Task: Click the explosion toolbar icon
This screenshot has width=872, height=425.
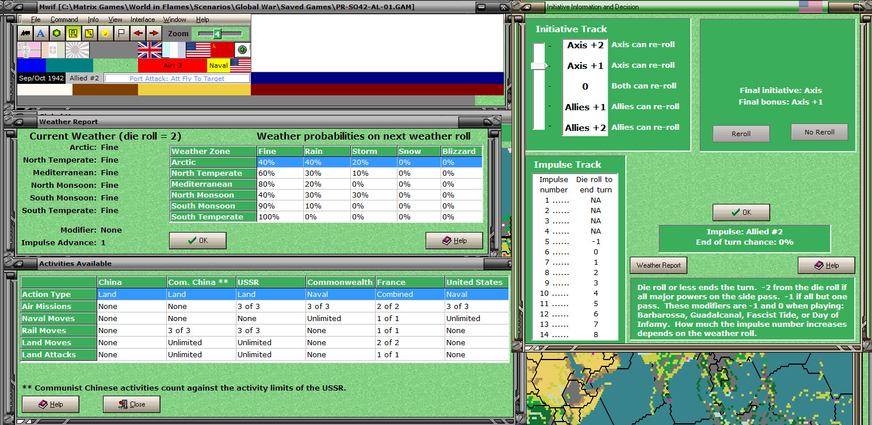Action: [105, 33]
